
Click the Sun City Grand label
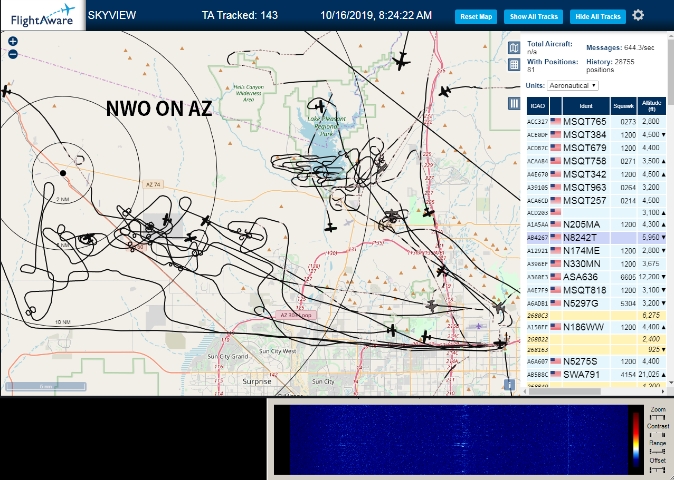[227, 357]
